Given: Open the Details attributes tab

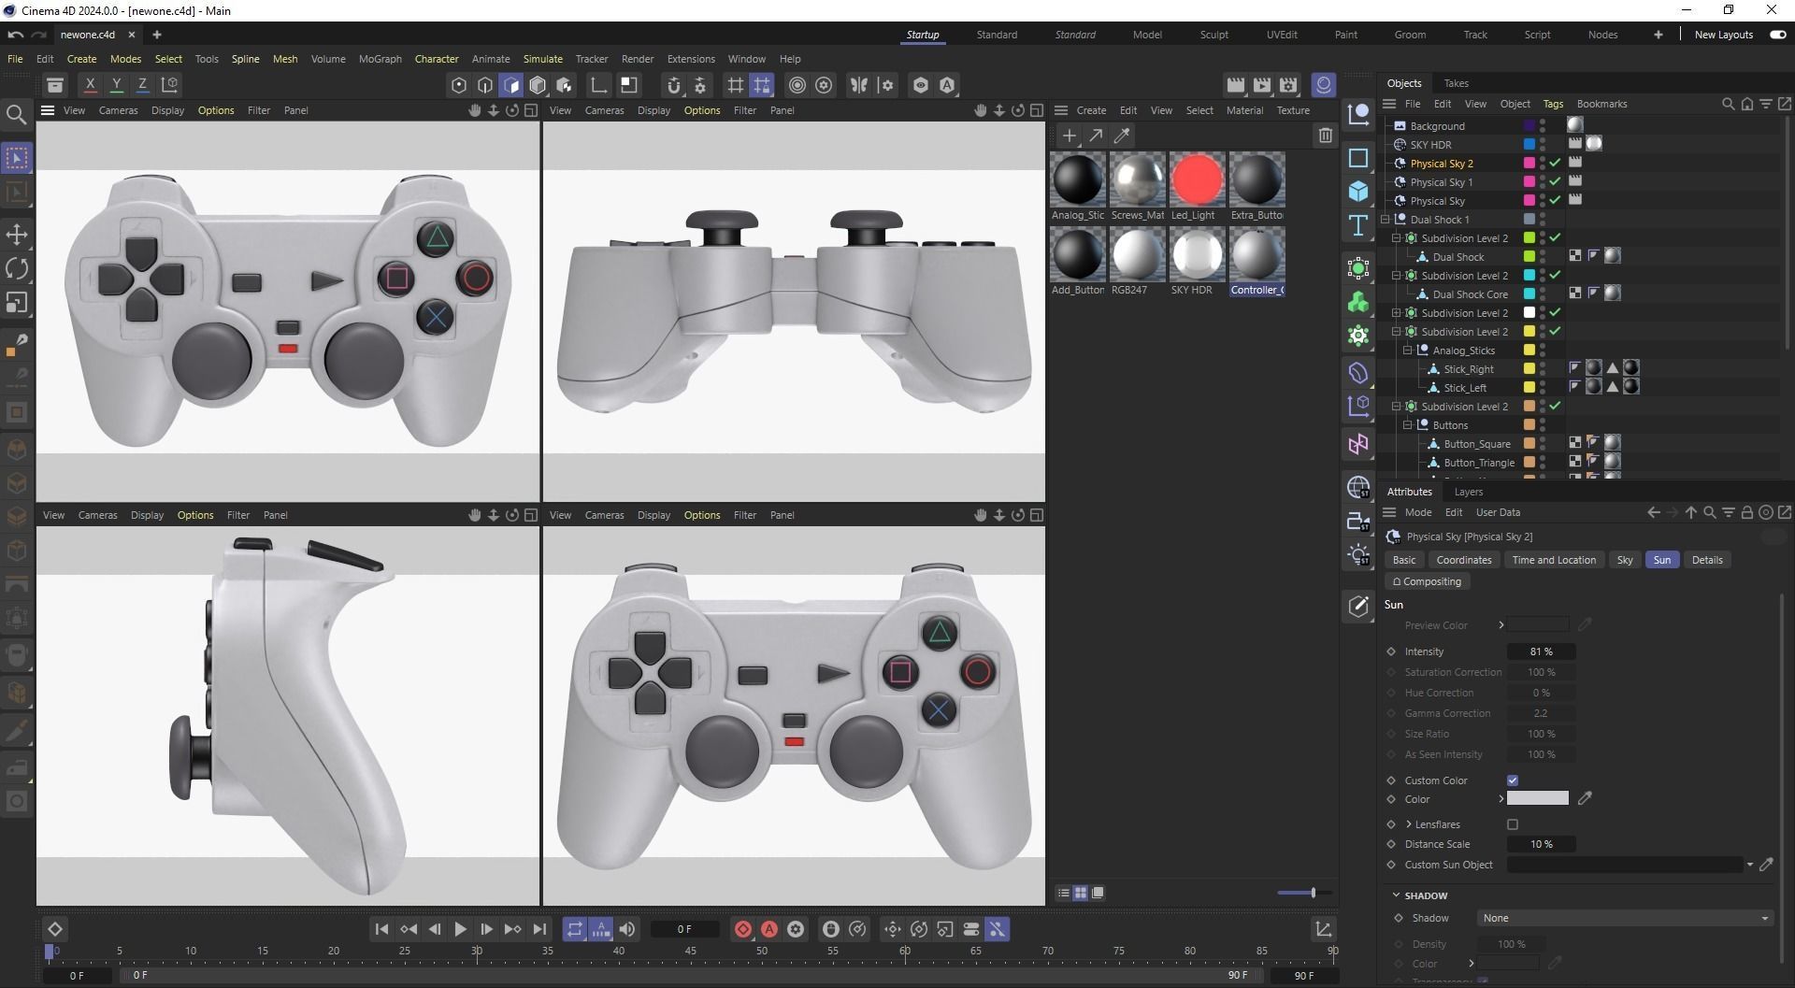Looking at the screenshot, I should (1707, 560).
